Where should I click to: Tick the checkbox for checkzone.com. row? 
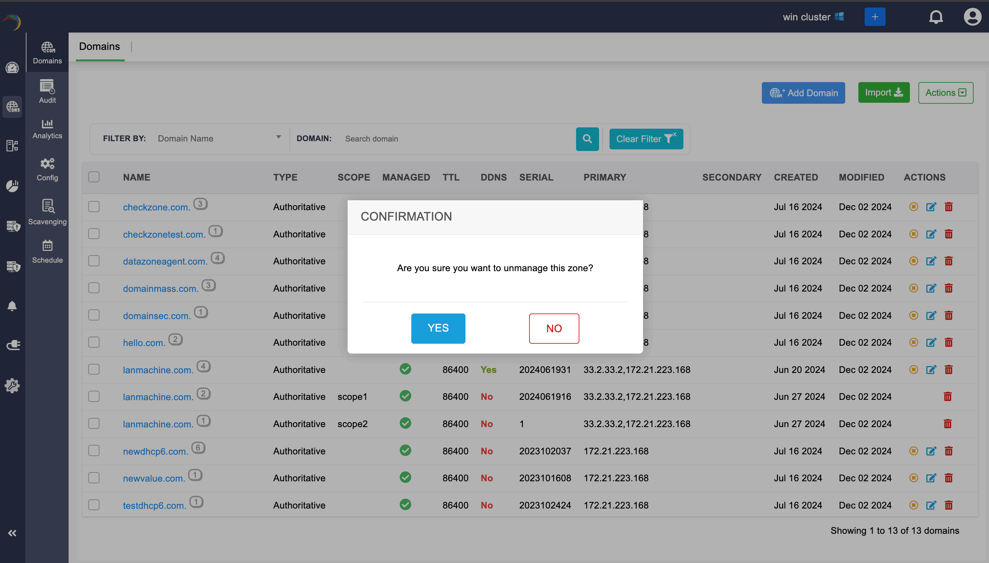pyautogui.click(x=94, y=207)
